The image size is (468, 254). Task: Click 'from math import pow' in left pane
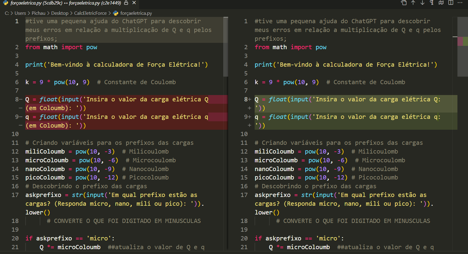pyautogui.click(x=61, y=47)
